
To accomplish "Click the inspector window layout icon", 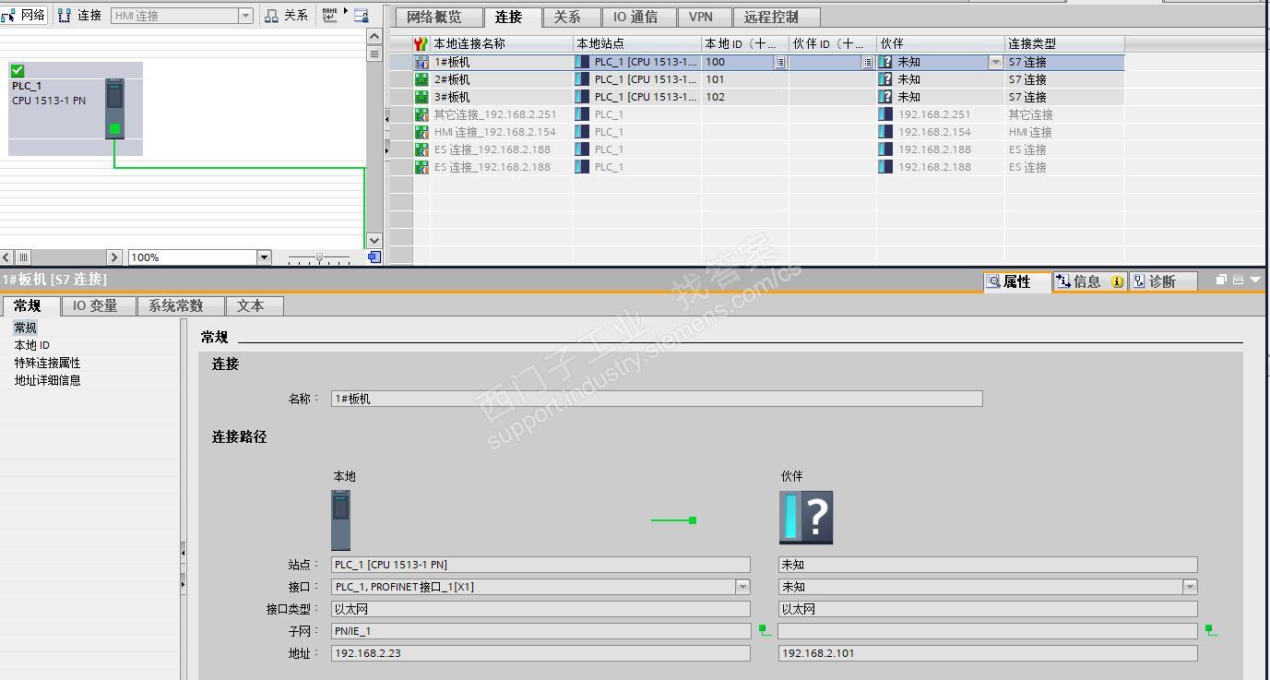I will click(x=1239, y=280).
